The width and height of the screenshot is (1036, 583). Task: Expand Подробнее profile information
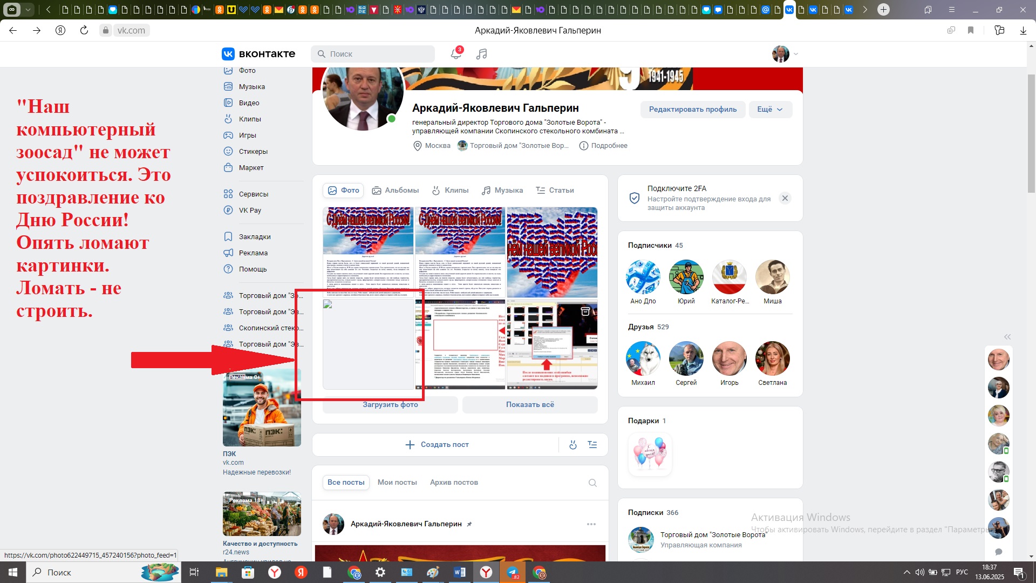(x=603, y=146)
